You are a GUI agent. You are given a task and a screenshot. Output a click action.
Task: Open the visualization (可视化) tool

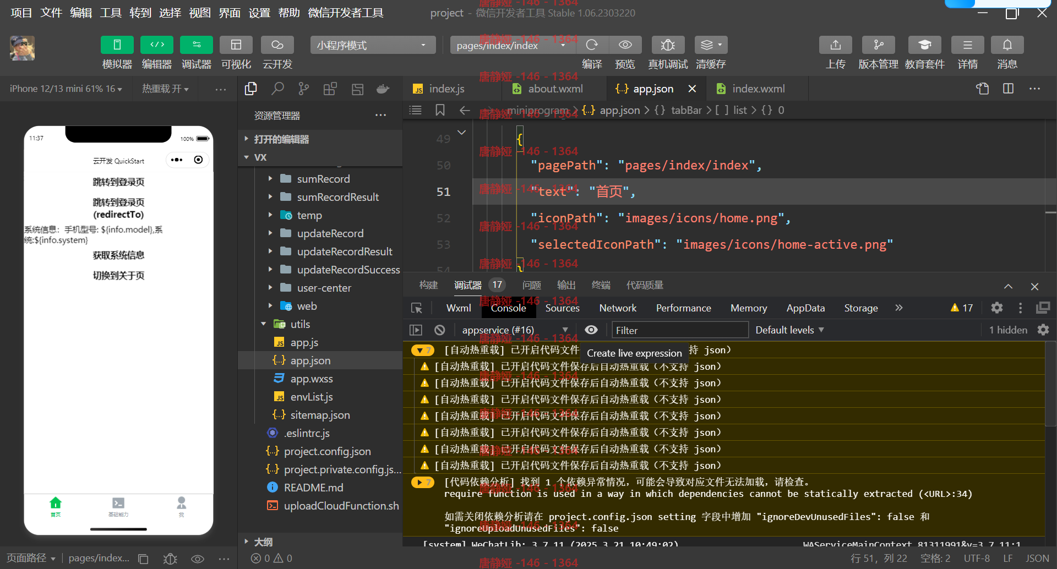coord(236,45)
